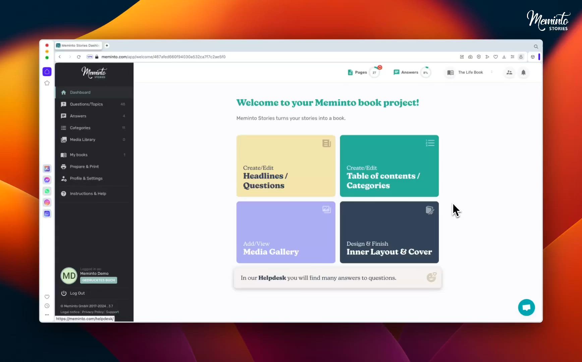The width and height of the screenshot is (582, 362).
Task: Select the Meminto Stories Dashboard tab
Action: coord(78,46)
